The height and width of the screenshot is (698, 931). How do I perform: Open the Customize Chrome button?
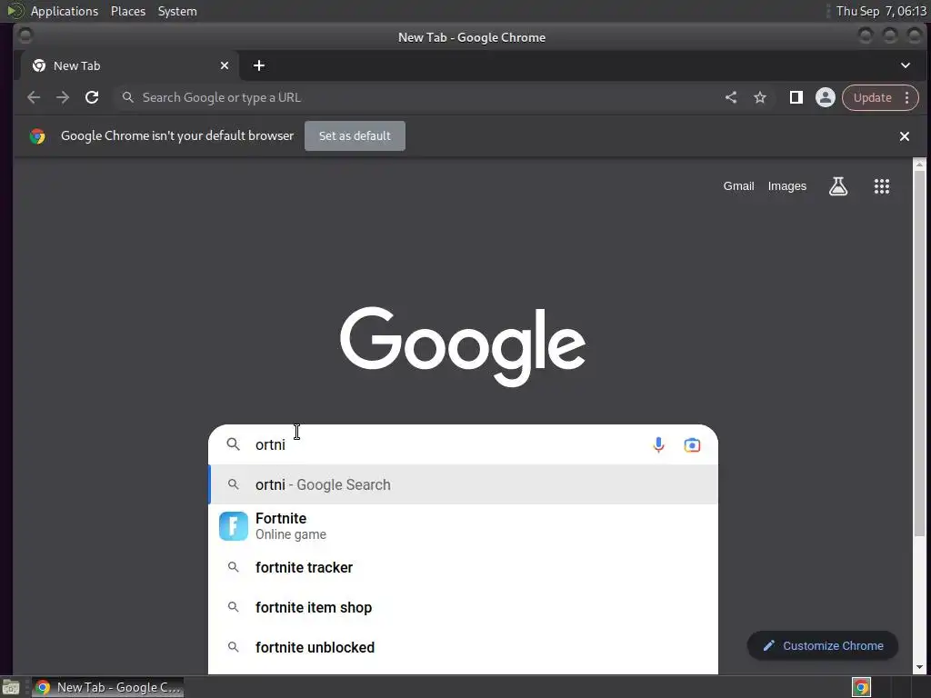point(822,646)
